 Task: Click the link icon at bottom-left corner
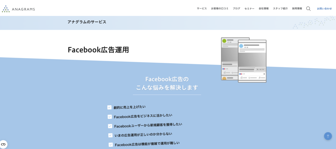(3, 144)
